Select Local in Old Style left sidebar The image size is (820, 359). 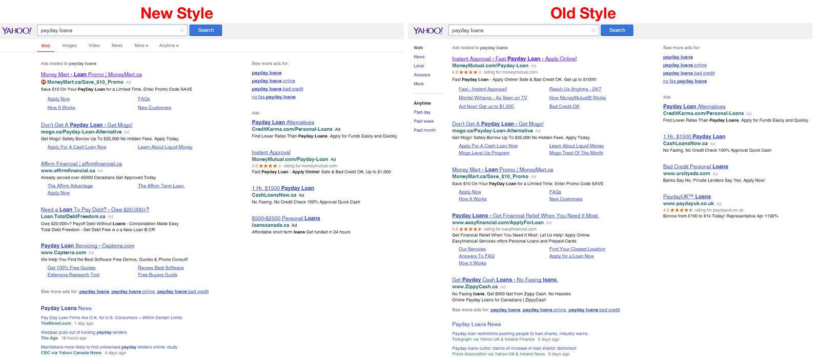click(x=419, y=66)
